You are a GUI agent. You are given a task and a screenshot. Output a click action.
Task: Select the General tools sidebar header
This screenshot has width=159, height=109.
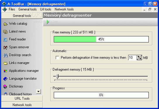click(22, 16)
